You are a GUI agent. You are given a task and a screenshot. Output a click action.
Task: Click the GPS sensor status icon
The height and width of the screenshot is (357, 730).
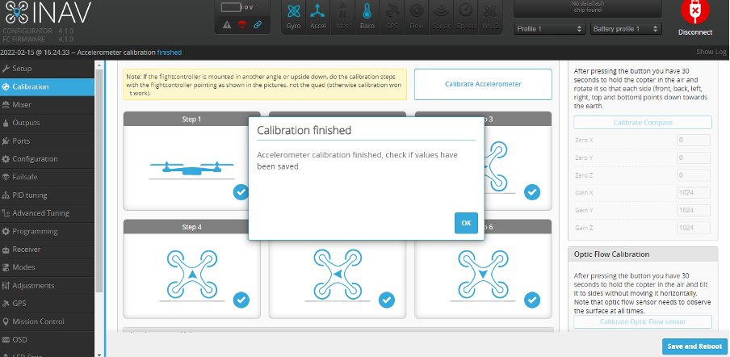point(392,16)
